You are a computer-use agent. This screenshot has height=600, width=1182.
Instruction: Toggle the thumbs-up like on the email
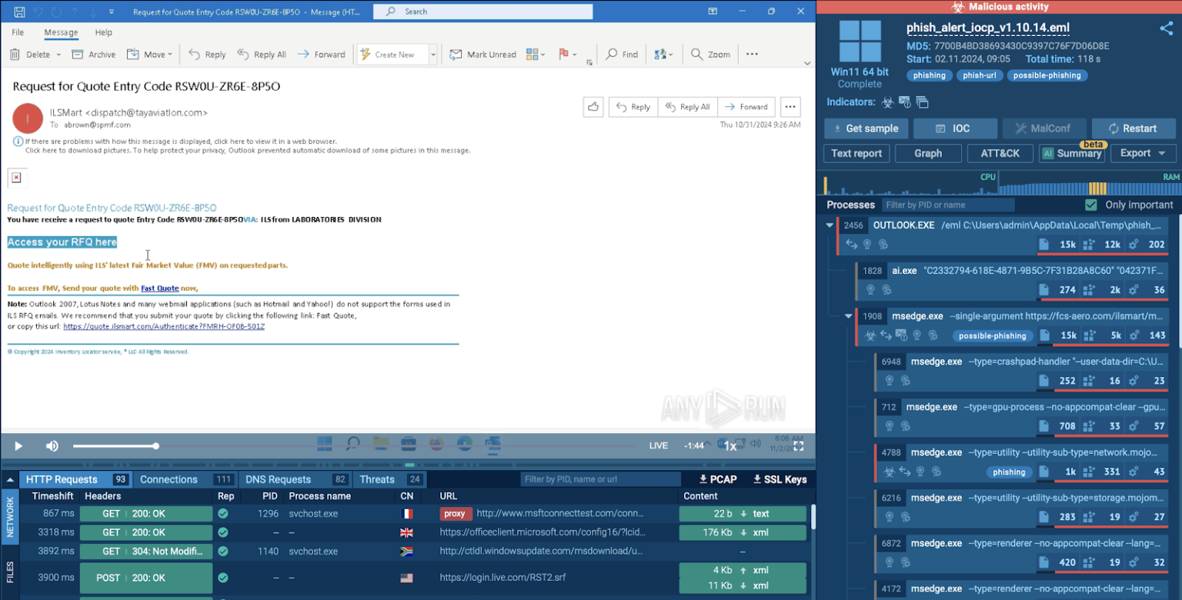pos(593,106)
